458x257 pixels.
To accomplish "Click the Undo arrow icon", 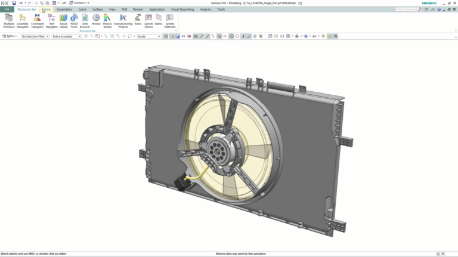I will (21, 3).
